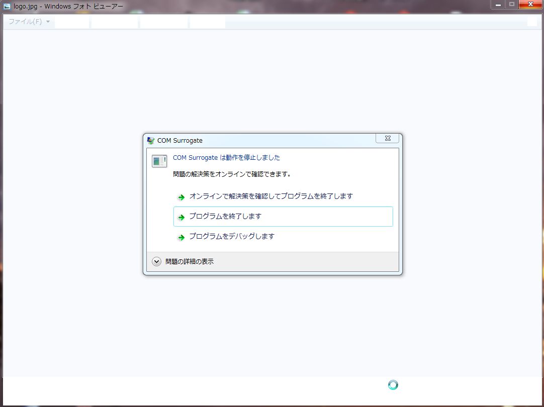Expand 問題の詳細の表示 details chevron
Image resolution: width=544 pixels, height=407 pixels.
click(x=156, y=262)
